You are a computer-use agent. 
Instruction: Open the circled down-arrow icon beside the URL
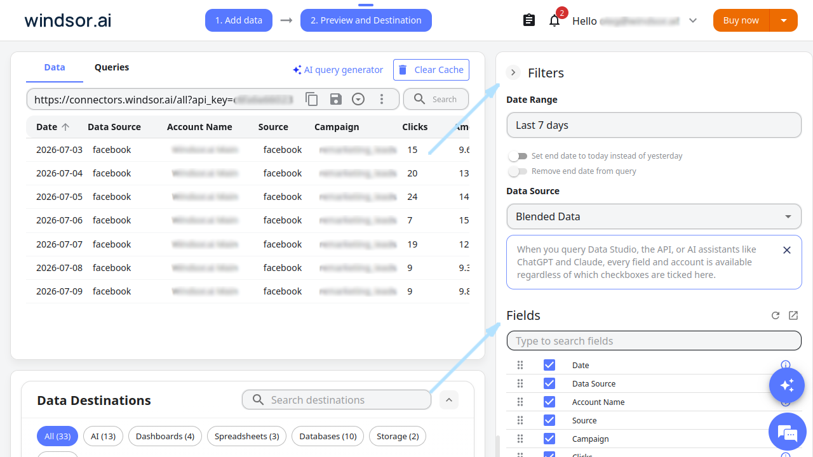[x=358, y=99]
